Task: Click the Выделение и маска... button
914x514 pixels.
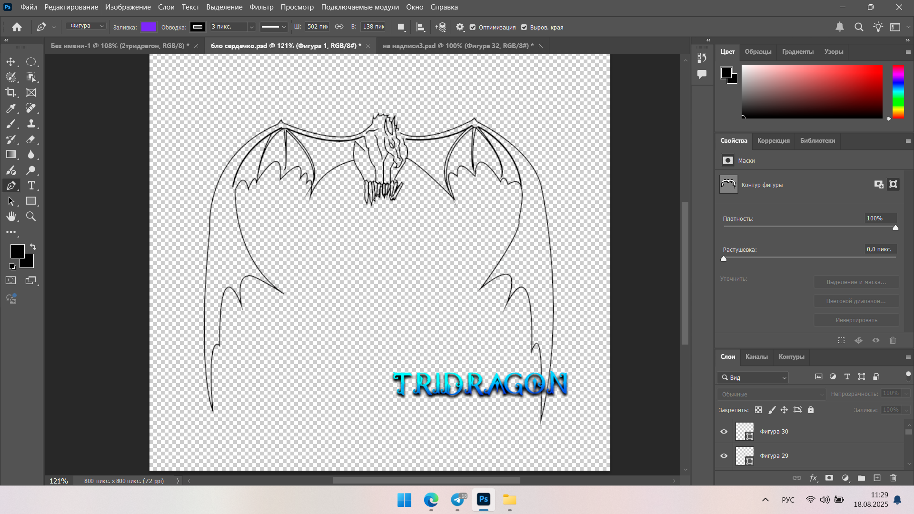Action: [856, 282]
